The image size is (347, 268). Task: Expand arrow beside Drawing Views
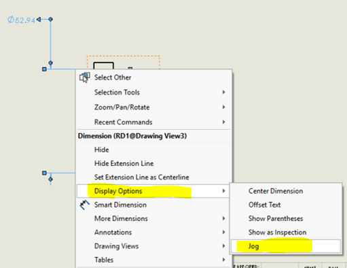point(223,246)
